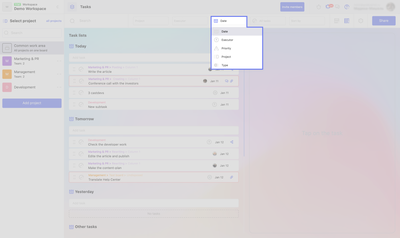Screen dimensions: 400x238
Task: Open the settings gear icon
Action: [x=361, y=21]
